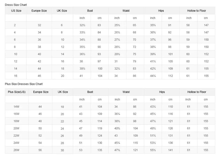Click the Europe size 56 cell
Viewport: 221px width, 159px height.
click(x=40, y=150)
